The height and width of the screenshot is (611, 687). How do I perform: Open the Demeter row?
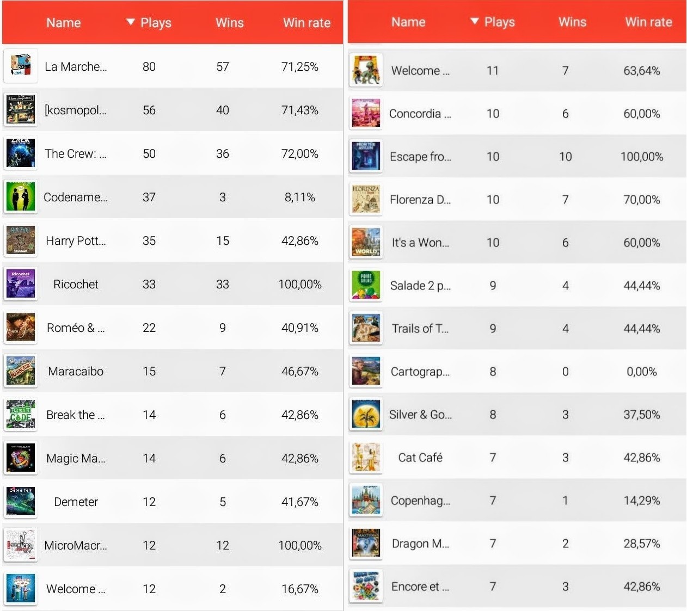pos(173,502)
